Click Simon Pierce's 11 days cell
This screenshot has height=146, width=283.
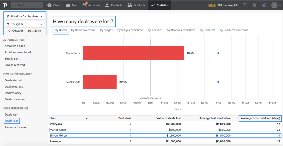click(279, 135)
